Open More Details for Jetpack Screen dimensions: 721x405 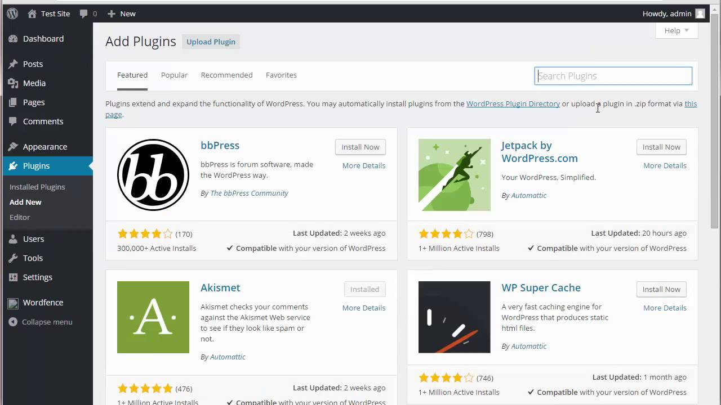(665, 165)
